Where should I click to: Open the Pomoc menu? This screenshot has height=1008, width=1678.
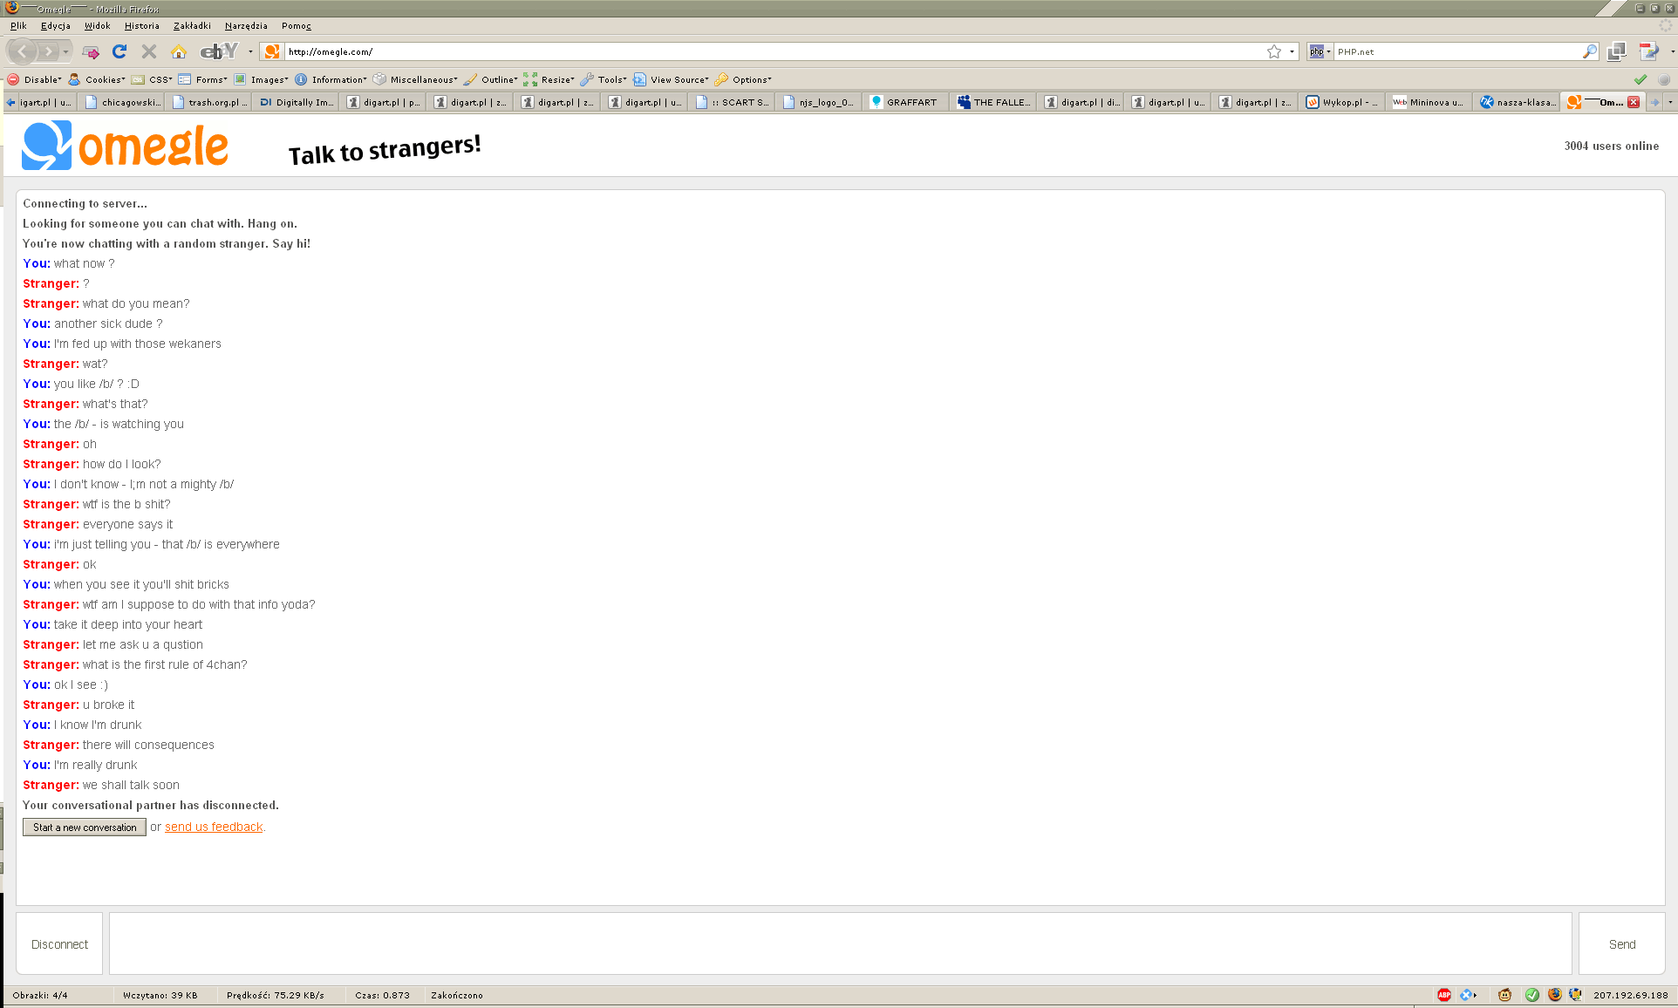tap(297, 26)
